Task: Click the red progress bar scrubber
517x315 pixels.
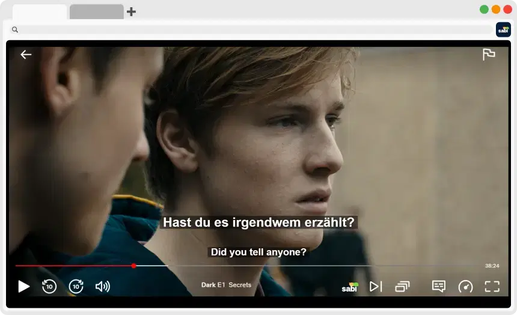Action: pyautogui.click(x=133, y=266)
